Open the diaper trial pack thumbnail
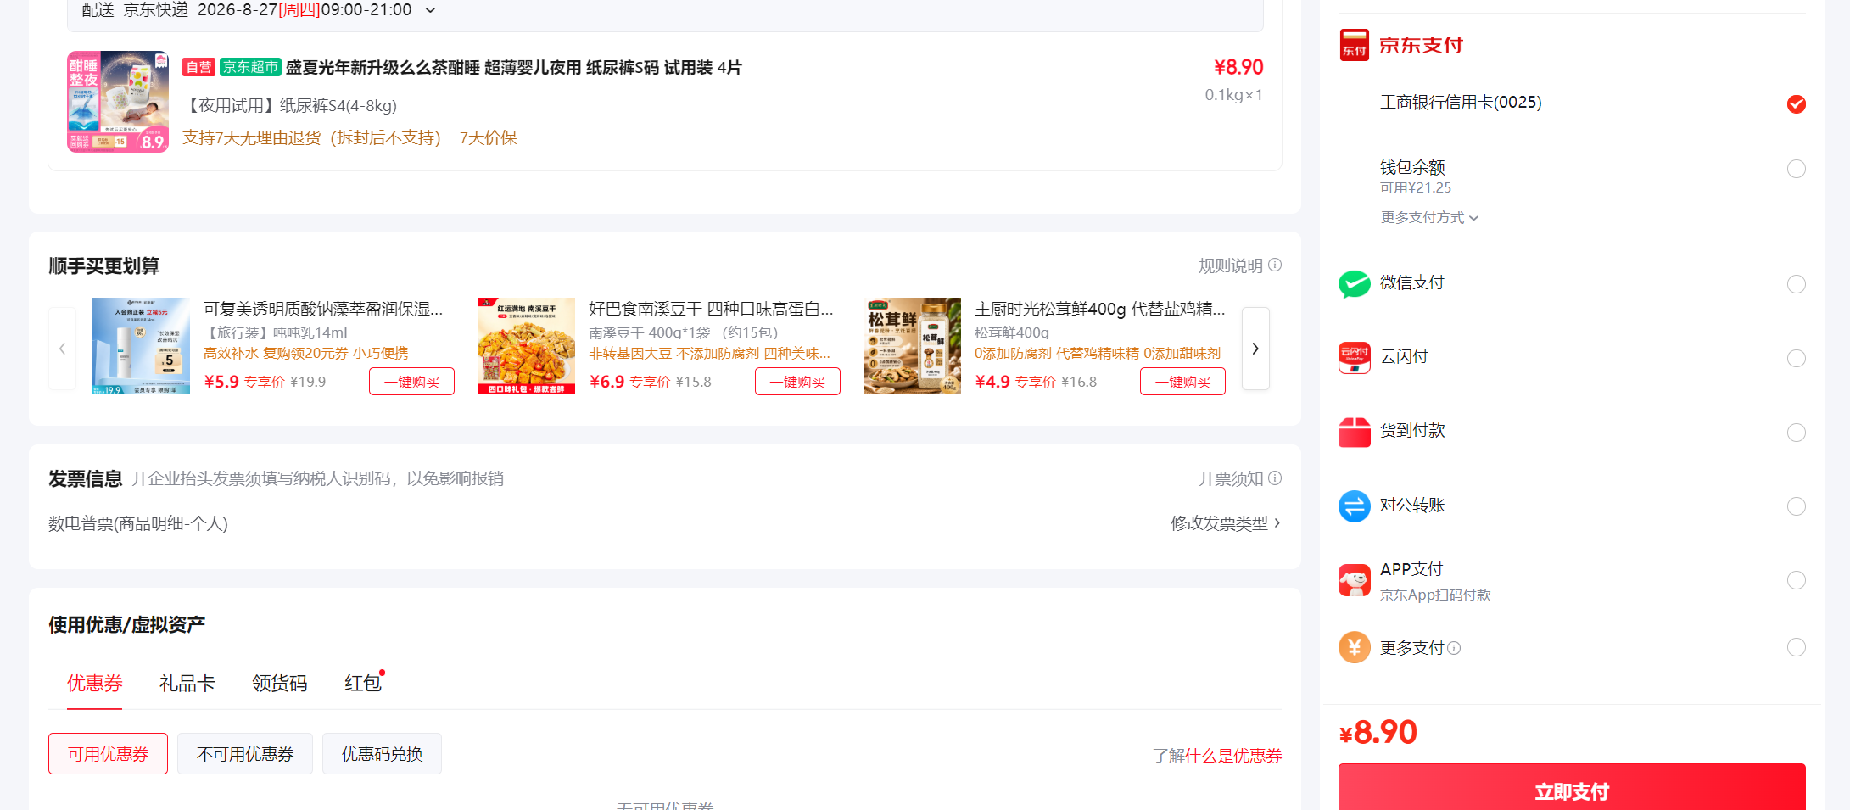This screenshot has height=810, width=1850. tap(118, 102)
